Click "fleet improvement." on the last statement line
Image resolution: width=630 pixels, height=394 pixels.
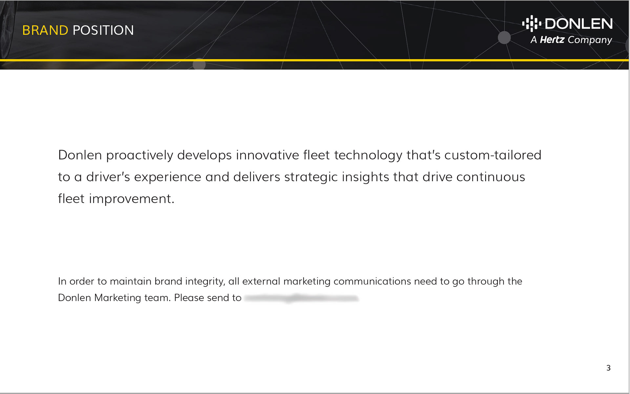(x=116, y=198)
